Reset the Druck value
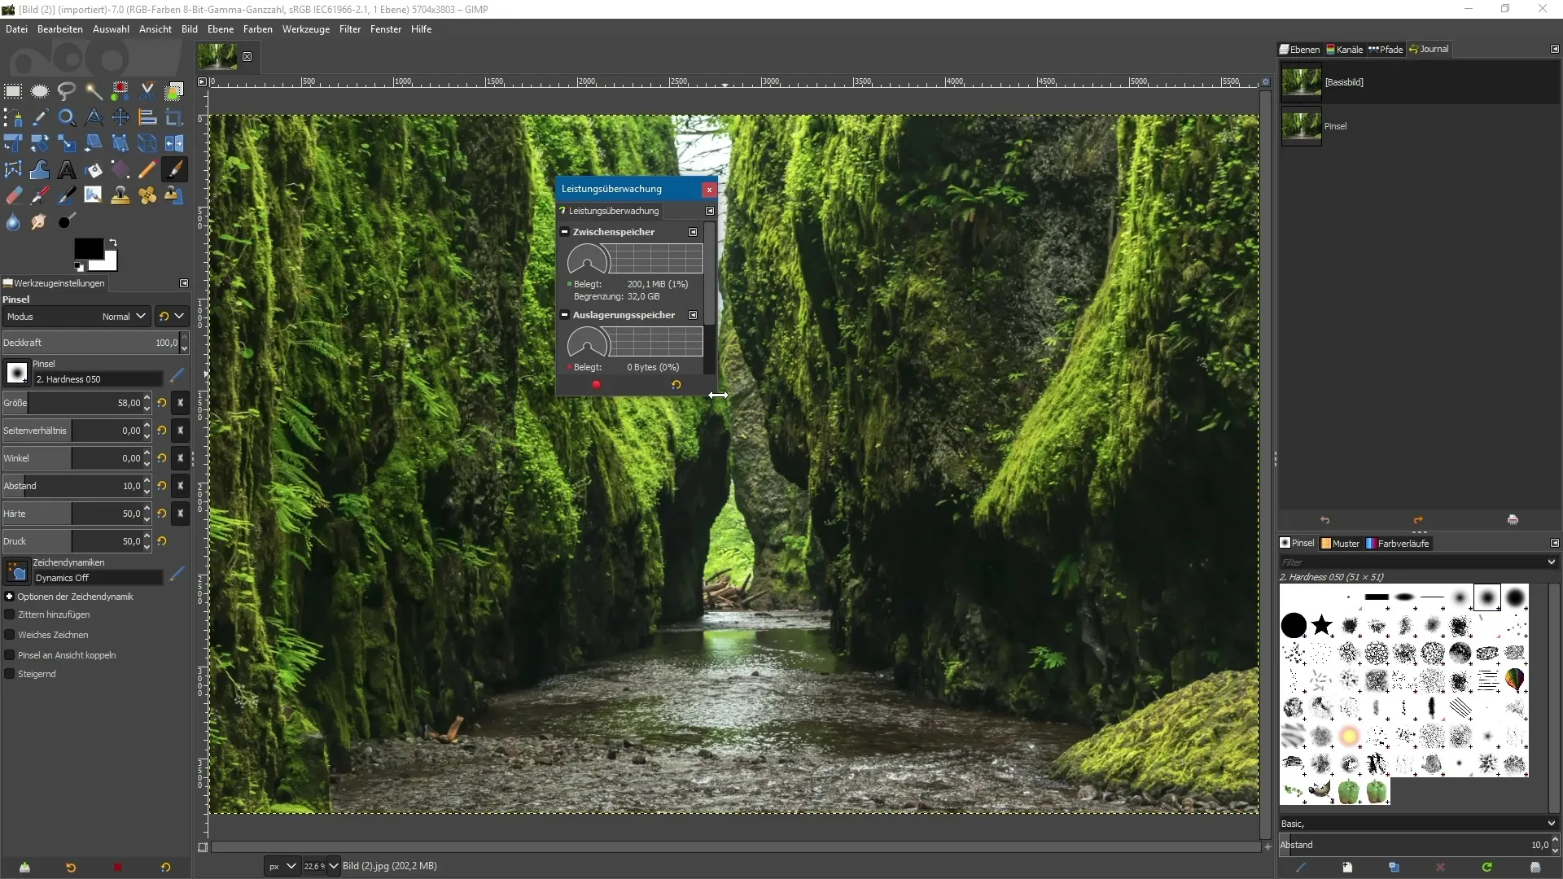The height and width of the screenshot is (879, 1563). tap(162, 541)
